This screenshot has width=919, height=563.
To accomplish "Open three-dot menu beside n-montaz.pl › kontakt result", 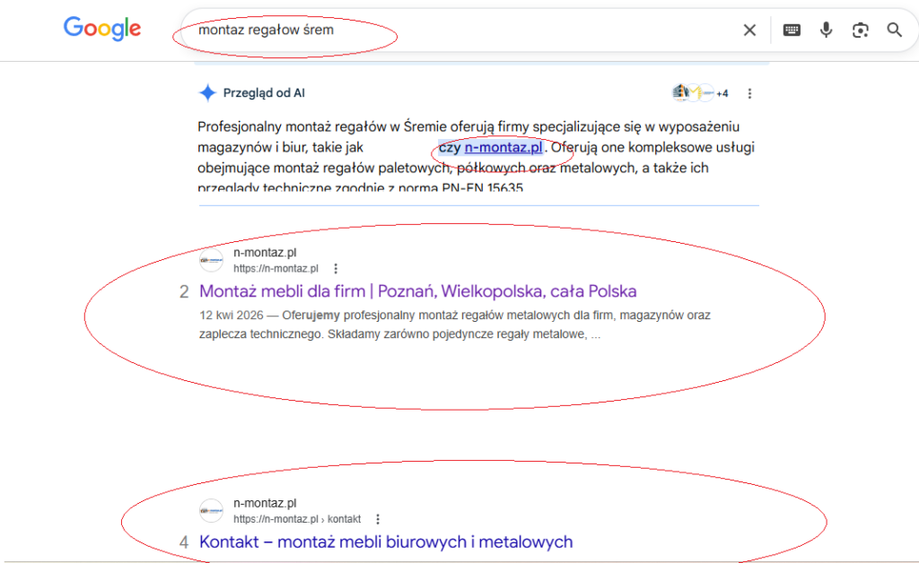I will point(378,519).
